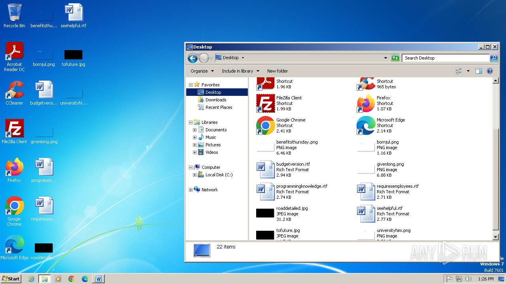Click Desktop breadcrumb in address bar
Screen dimensions: 506x284
pos(230,58)
